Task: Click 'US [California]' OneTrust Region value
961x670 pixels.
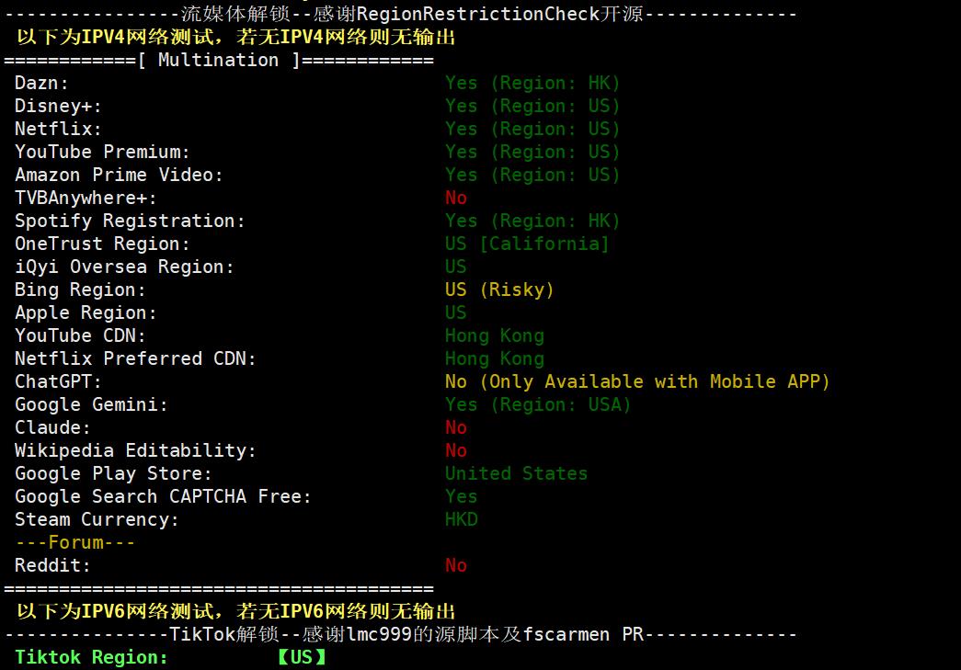Action: pos(527,244)
